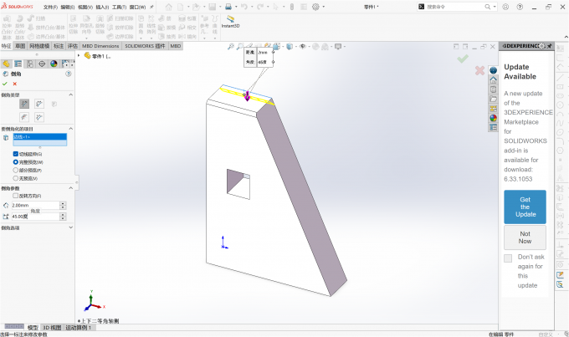569x337 pixels.
Task: Open the File (F) menu
Action: (x=50, y=7)
